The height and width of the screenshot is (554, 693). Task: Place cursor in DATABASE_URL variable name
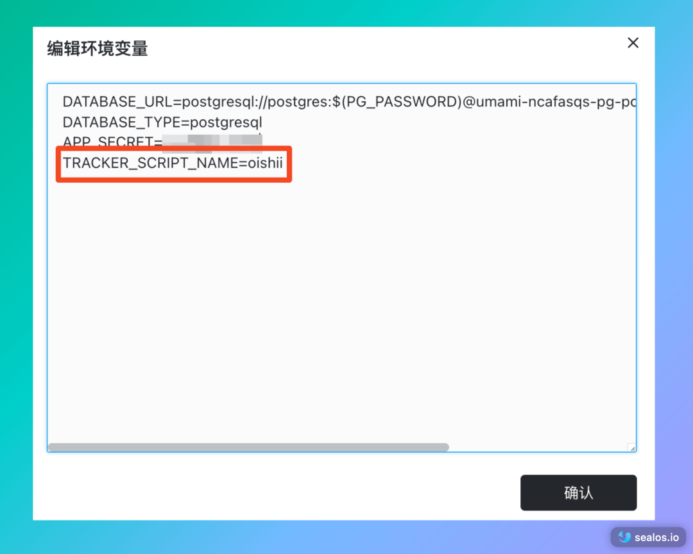coord(117,102)
